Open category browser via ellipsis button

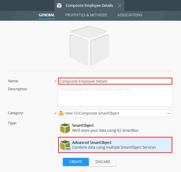169,113
